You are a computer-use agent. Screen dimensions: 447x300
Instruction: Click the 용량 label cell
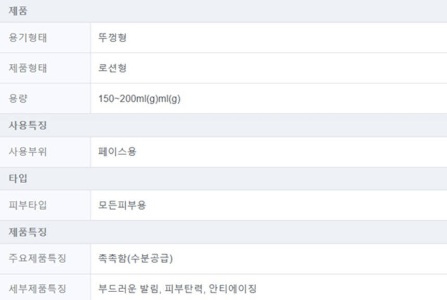pos(18,99)
